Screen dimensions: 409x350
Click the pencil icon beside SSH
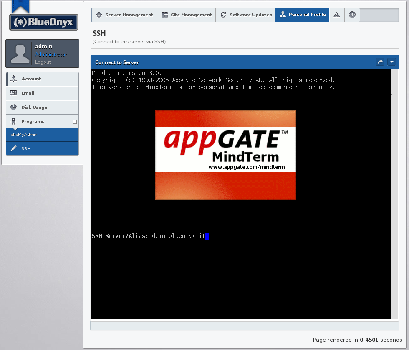point(13,148)
